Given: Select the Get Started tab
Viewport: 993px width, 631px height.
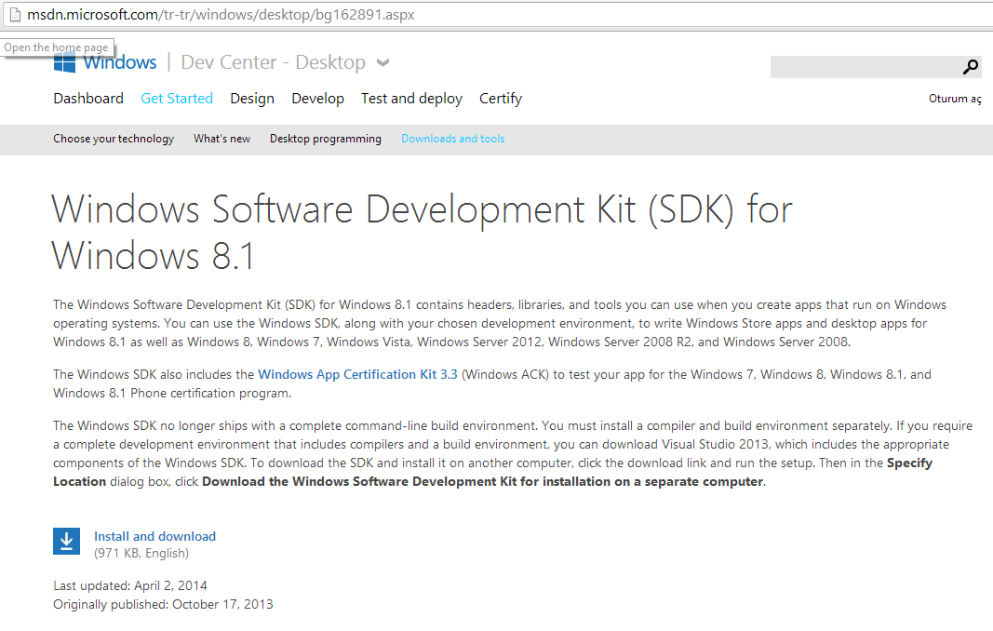Looking at the screenshot, I should (x=177, y=99).
